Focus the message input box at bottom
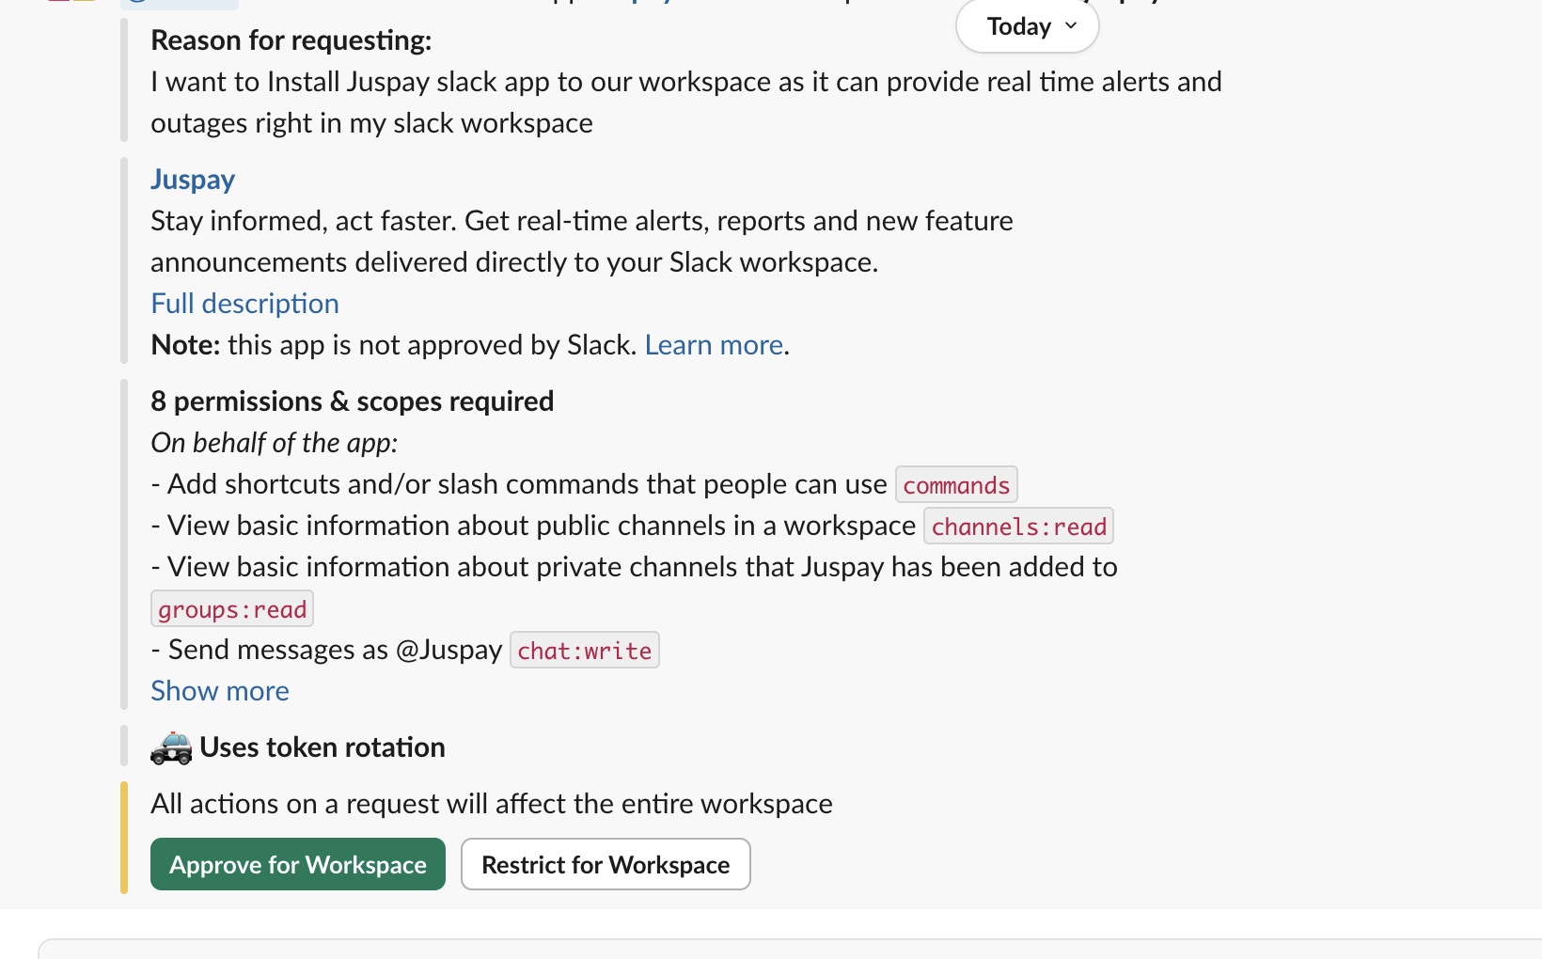This screenshot has width=1542, height=959. (790, 948)
